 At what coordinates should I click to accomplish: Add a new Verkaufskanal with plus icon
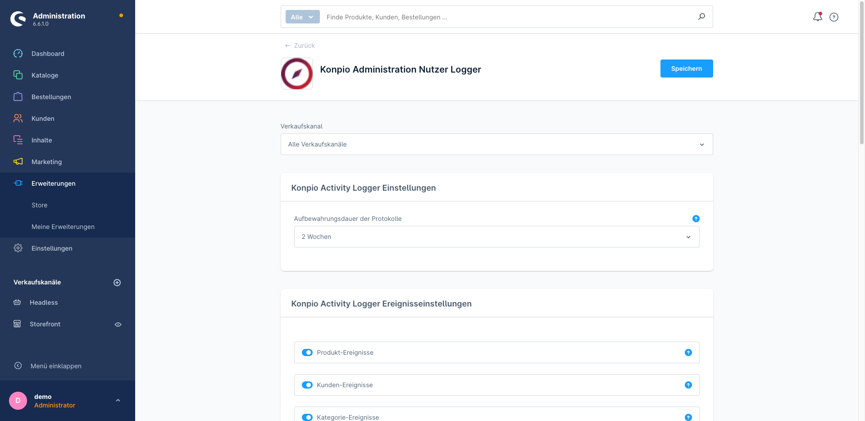click(x=117, y=283)
